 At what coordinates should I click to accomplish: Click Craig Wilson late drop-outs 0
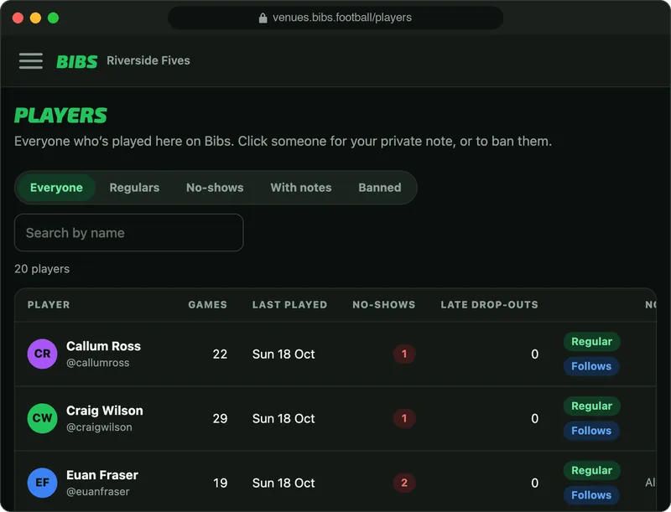[x=534, y=419]
